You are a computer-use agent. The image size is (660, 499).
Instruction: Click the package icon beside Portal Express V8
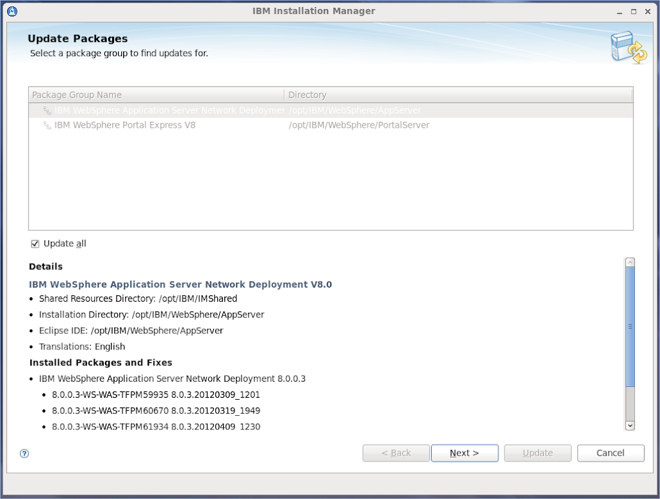(47, 126)
